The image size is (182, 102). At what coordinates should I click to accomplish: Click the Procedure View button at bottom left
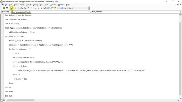[x=2, y=100]
